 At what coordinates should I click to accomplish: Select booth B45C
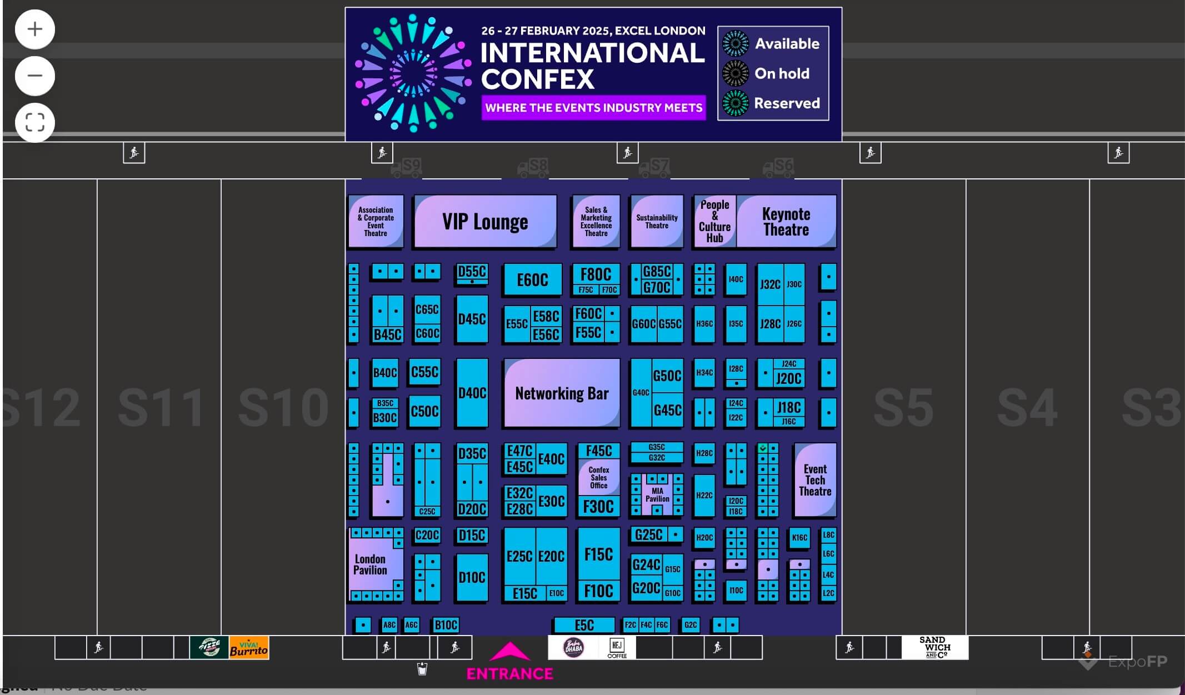(387, 334)
